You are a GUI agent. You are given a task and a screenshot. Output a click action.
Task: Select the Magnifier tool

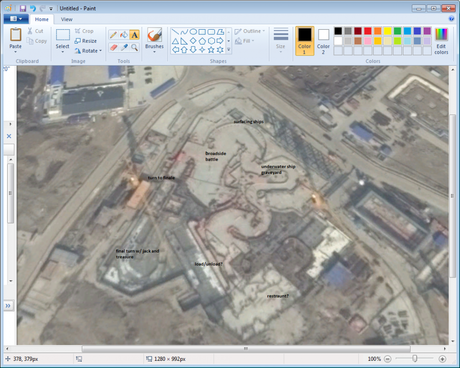tap(134, 47)
